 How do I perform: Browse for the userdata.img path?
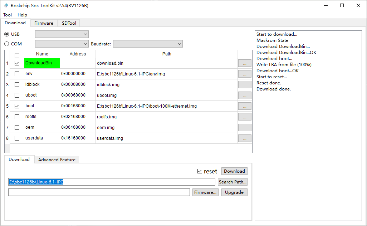245,138
